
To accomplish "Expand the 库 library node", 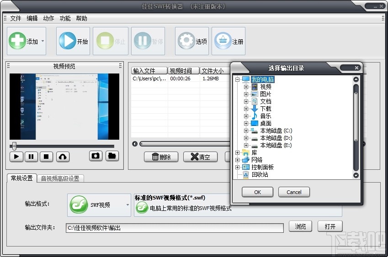I will point(237,153).
